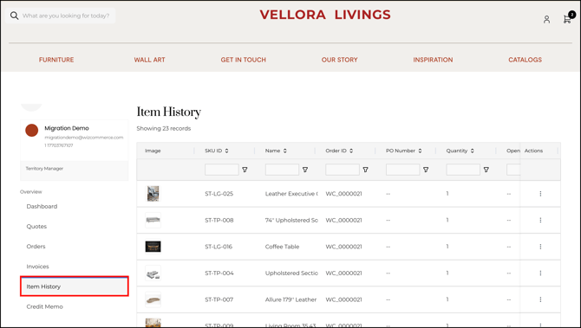Select Item History in sidebar
The height and width of the screenshot is (328, 581).
click(x=75, y=286)
